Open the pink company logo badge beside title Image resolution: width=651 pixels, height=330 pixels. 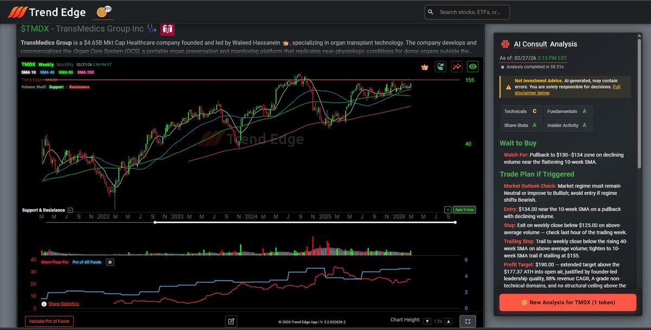click(x=168, y=29)
